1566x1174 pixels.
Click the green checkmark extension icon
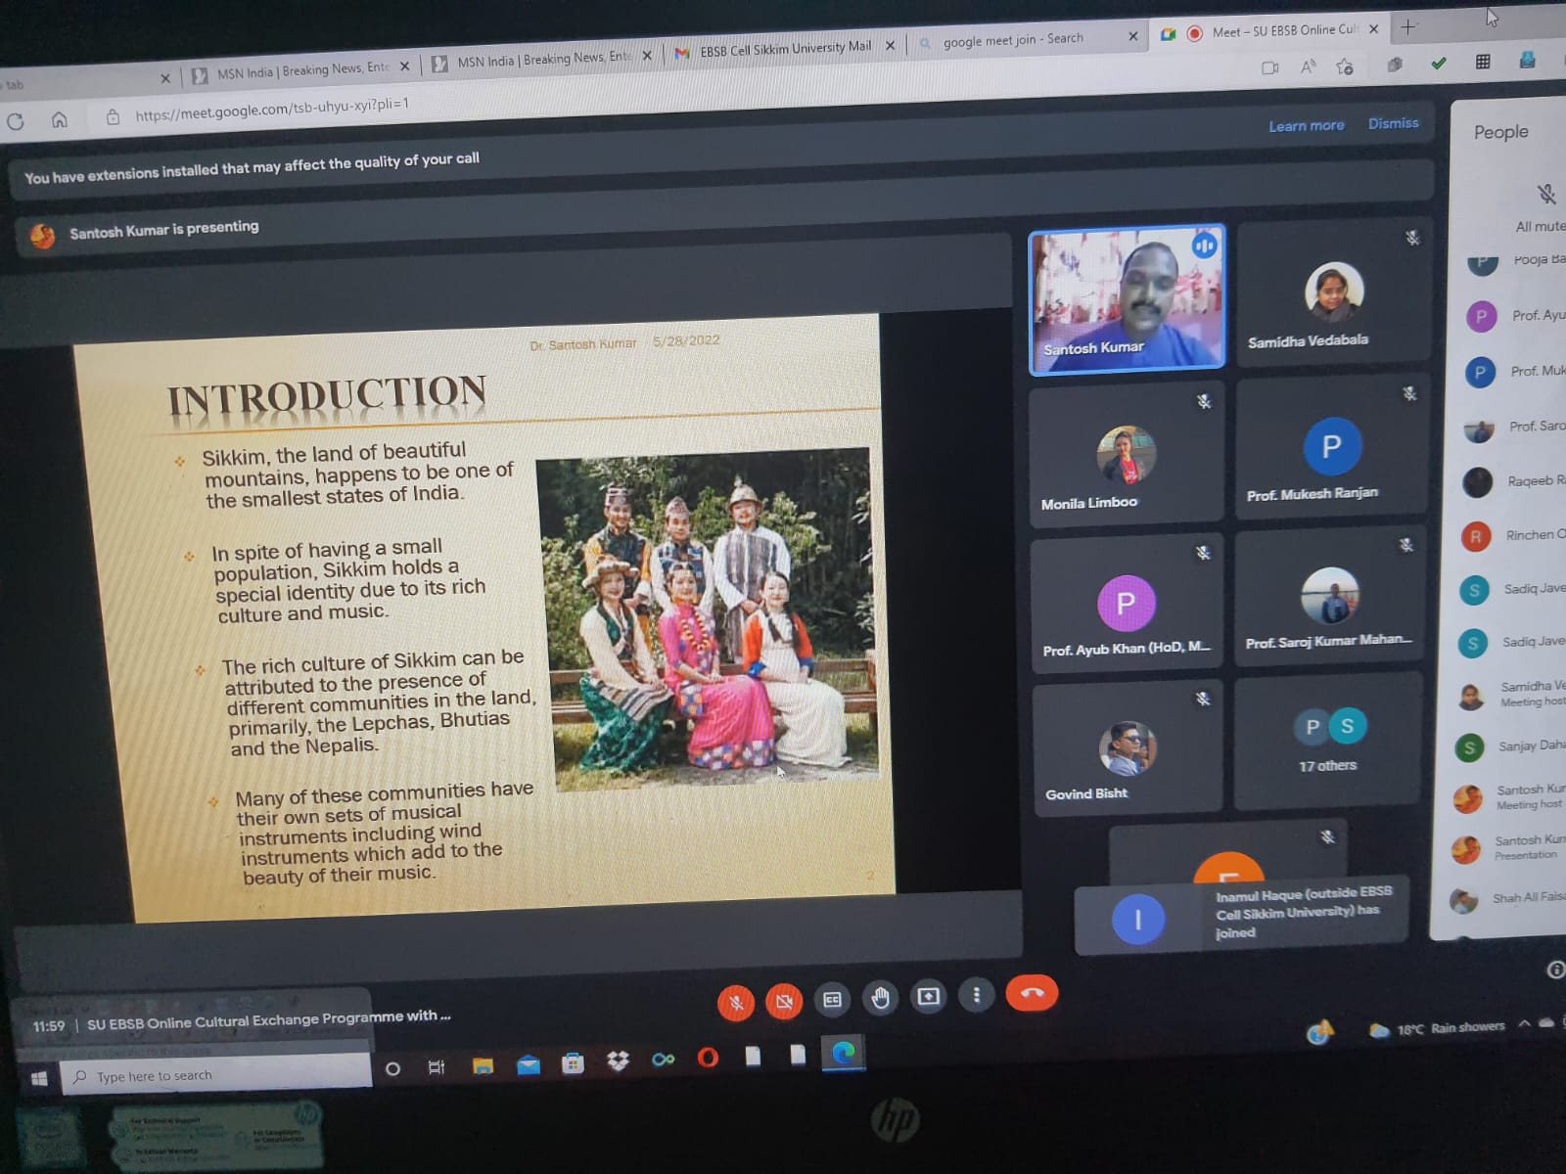coord(1438,64)
